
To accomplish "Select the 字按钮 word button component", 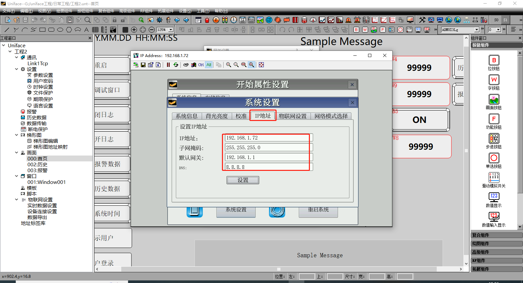I will tap(494, 82).
